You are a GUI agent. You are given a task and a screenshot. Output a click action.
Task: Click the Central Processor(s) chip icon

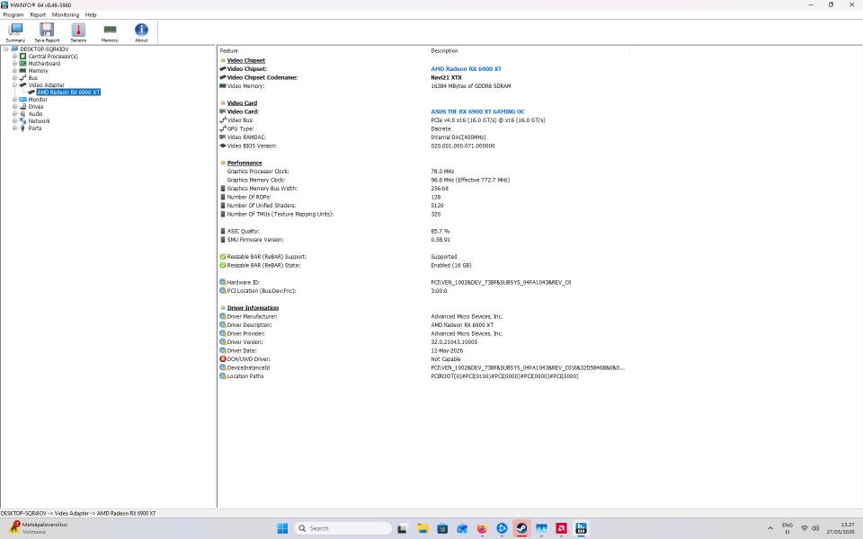click(22, 56)
